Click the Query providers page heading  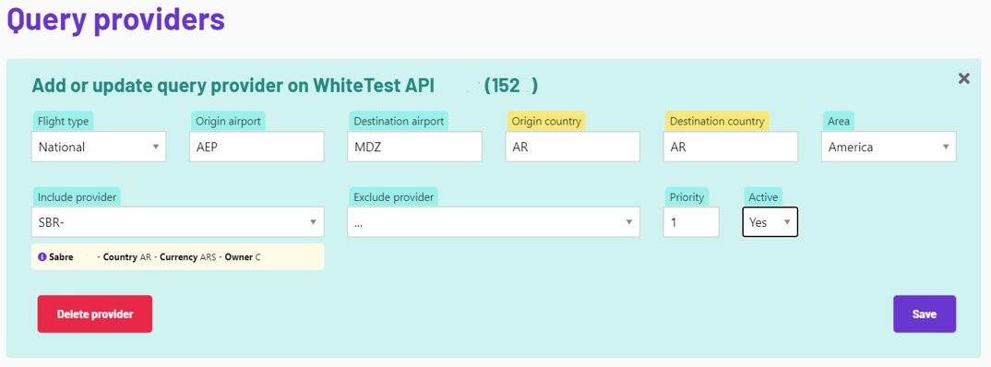(115, 19)
